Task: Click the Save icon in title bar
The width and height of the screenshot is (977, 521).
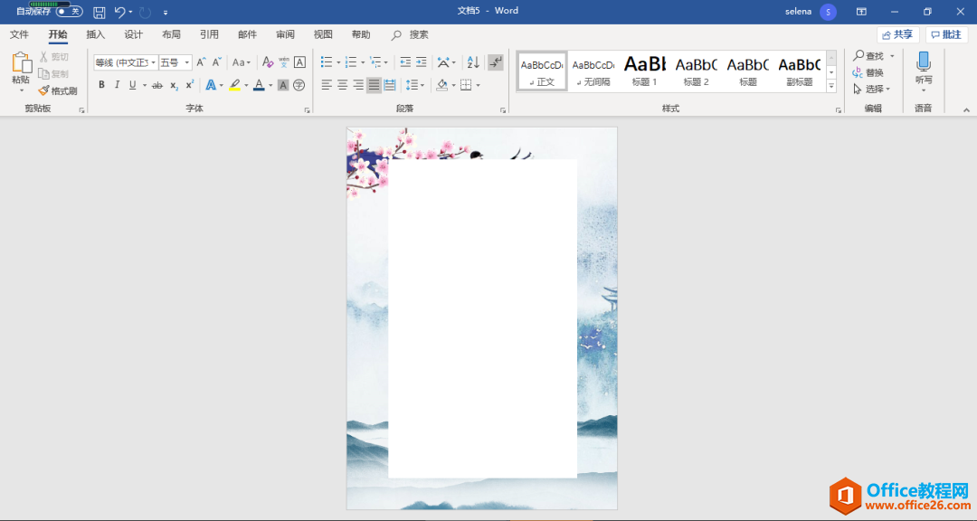Action: pyautogui.click(x=100, y=12)
